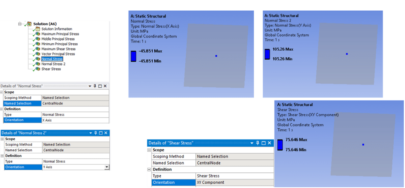Screen dimensions: 405x188
Task: Click the Maximum Principal Stress result icon
Action: point(38,34)
